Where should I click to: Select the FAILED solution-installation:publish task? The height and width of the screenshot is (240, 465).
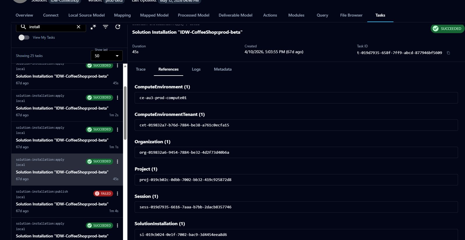(x=67, y=202)
